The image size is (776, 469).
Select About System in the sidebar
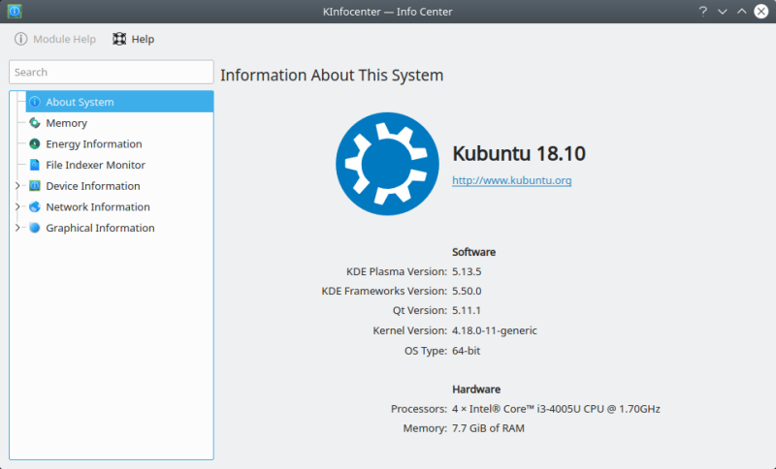pos(119,102)
